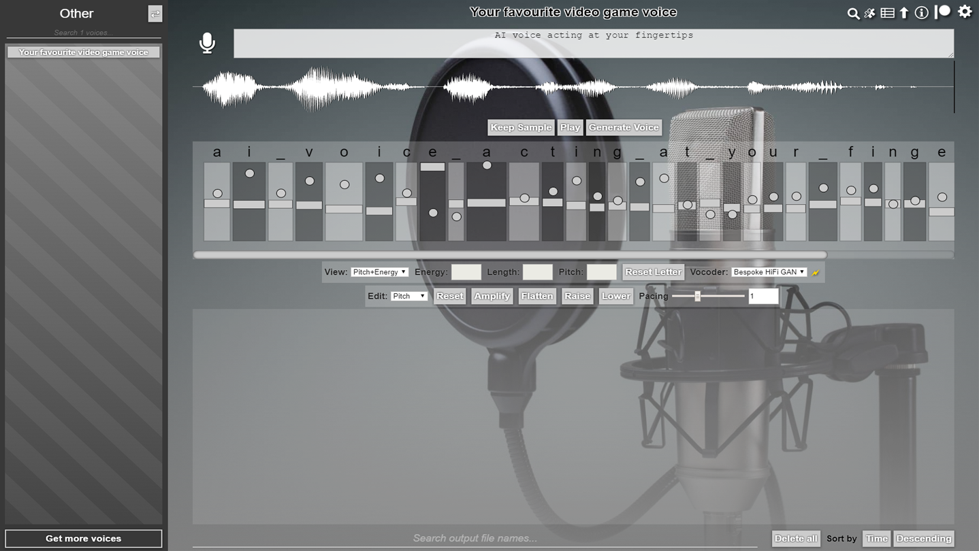This screenshot has width=979, height=551.
Task: Open the plugins puzzle piece icon
Action: 869,13
